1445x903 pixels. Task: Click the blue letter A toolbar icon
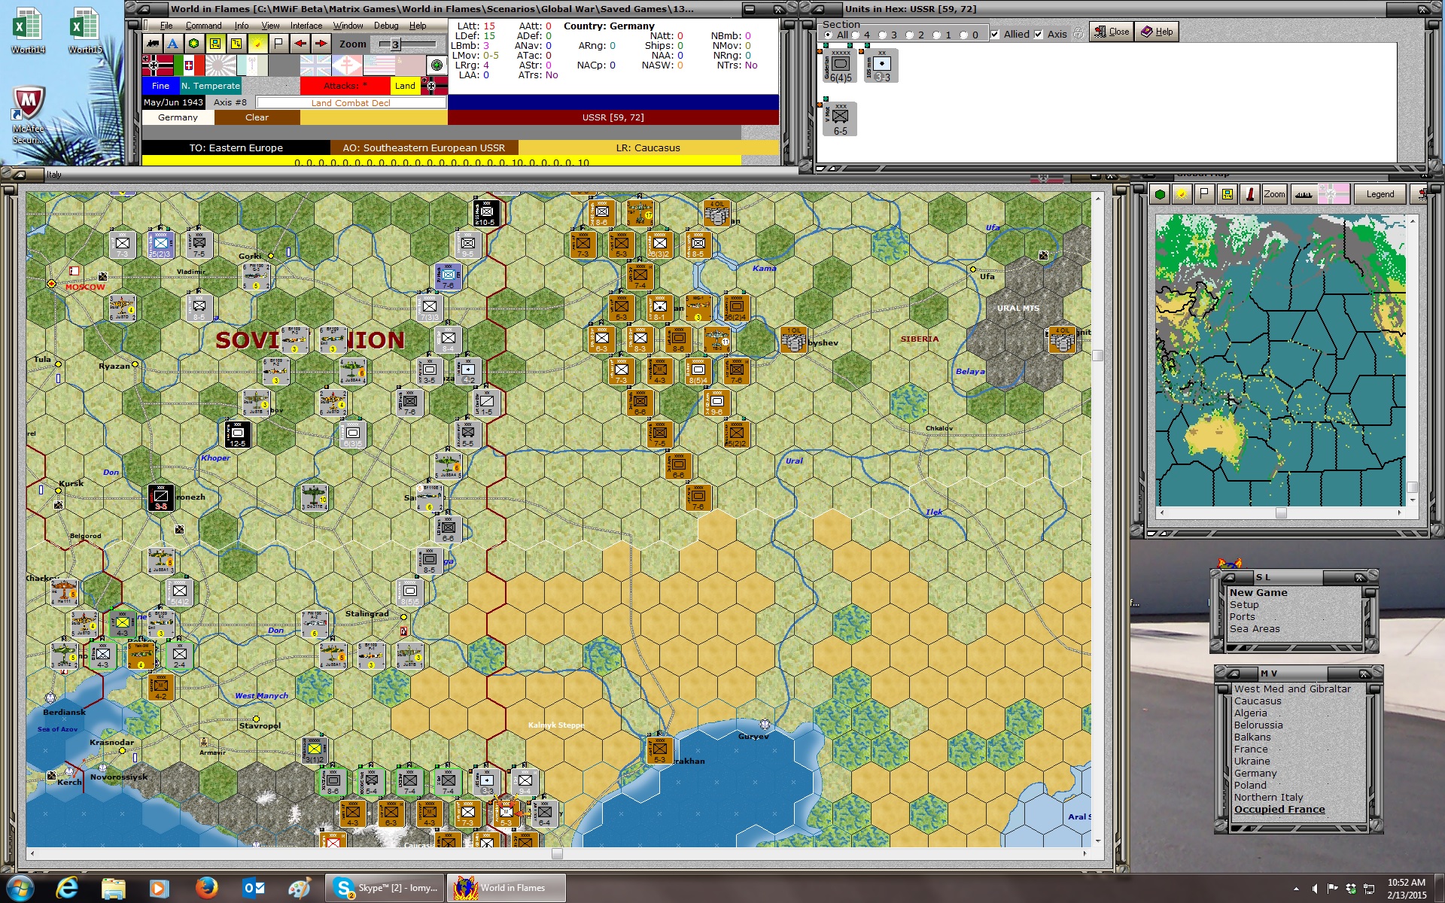173,44
